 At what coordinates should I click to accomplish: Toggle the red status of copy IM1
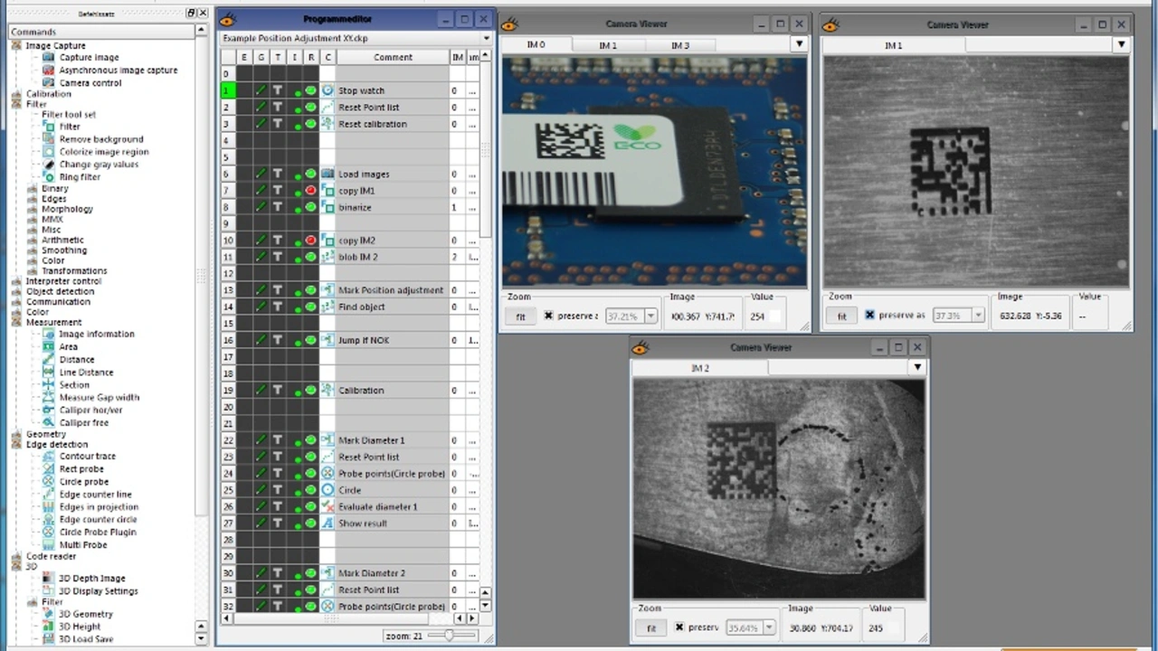pyautogui.click(x=311, y=191)
